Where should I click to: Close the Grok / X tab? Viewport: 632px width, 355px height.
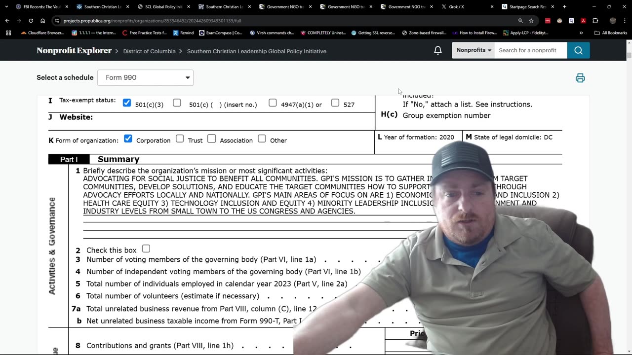[492, 7]
